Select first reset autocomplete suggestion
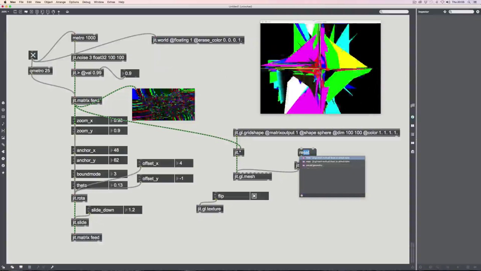Viewport: 481px width, 271px height. [x=332, y=158]
